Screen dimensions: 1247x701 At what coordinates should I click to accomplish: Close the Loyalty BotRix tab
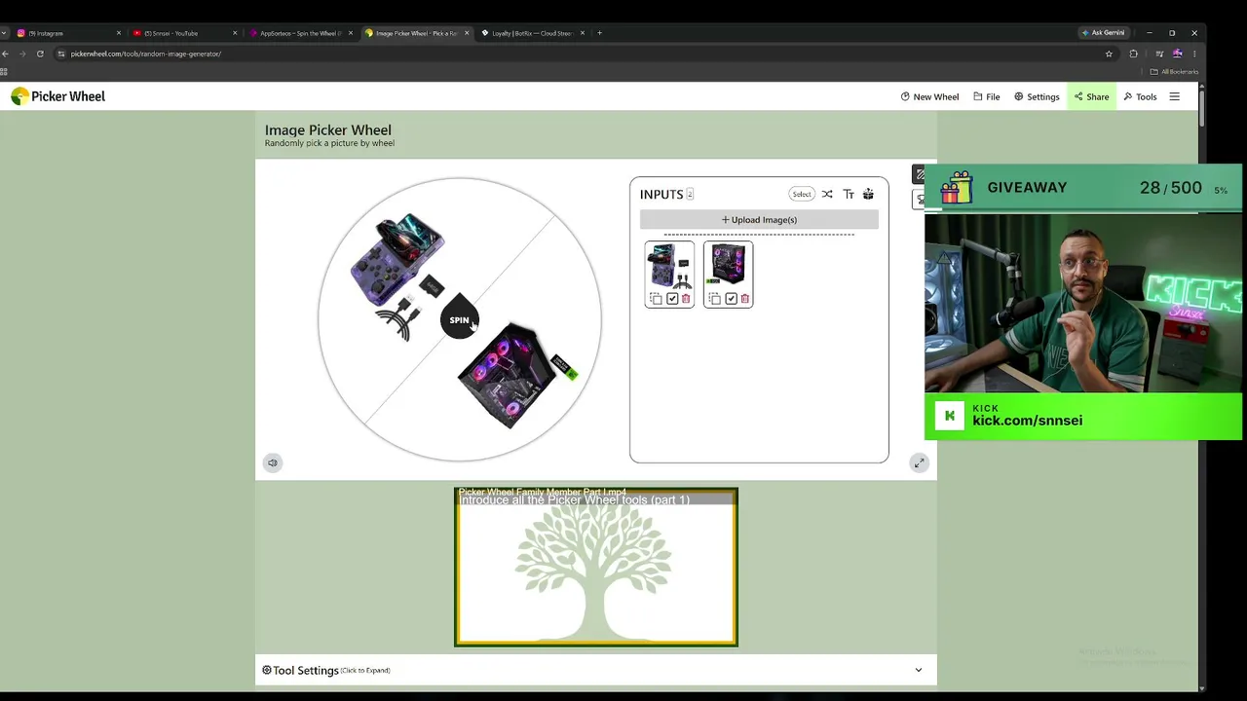[583, 33]
